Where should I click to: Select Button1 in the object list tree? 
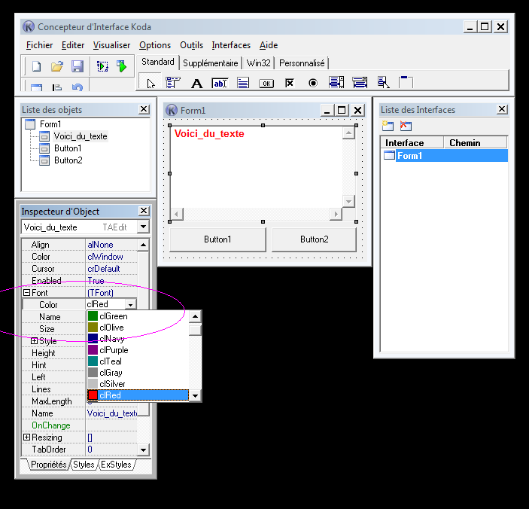tap(68, 148)
